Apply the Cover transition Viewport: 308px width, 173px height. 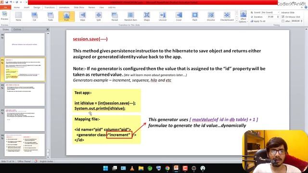point(179,16)
